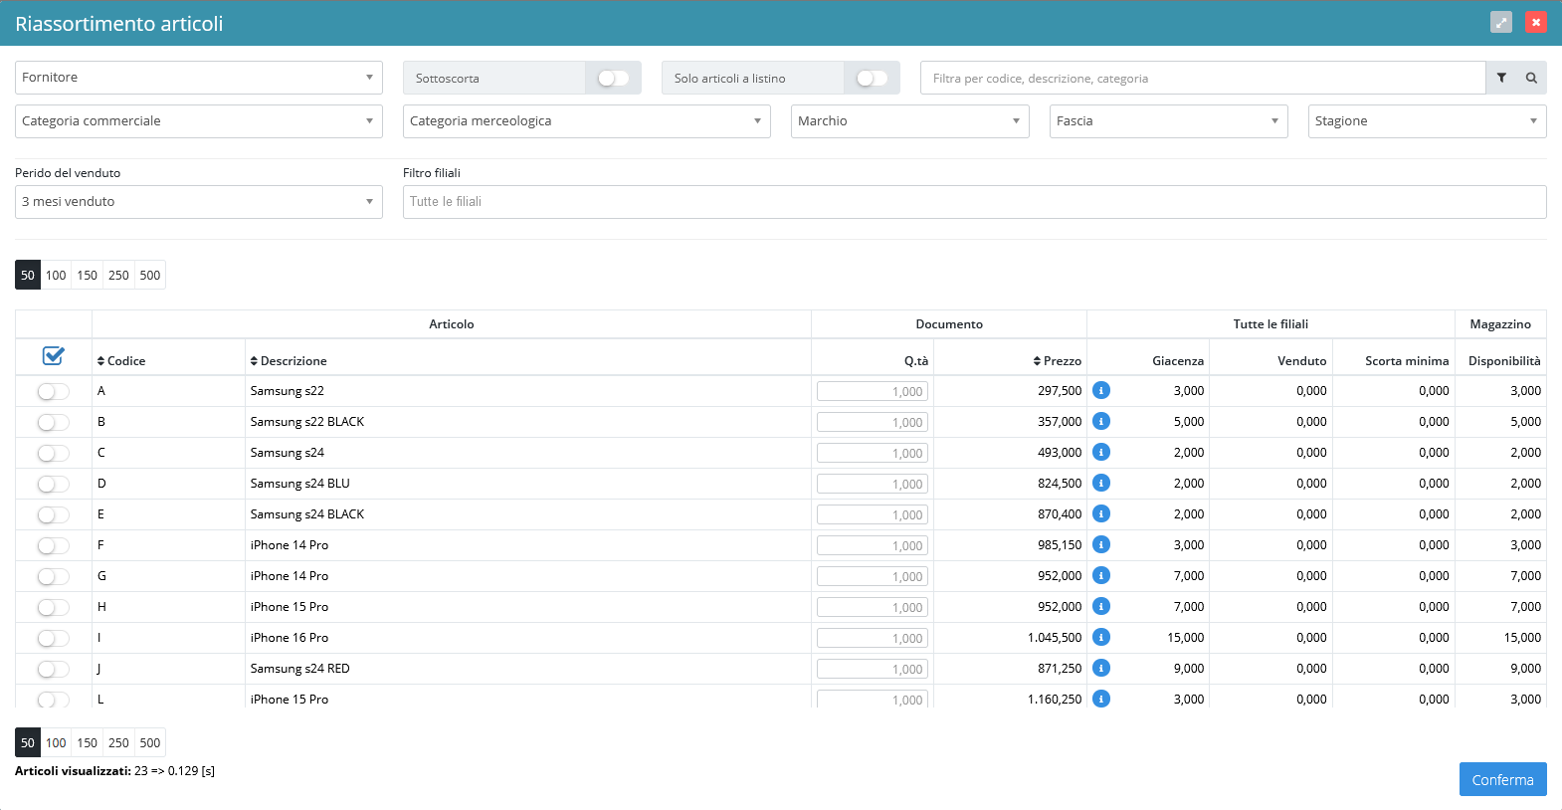Image resolution: width=1562 pixels, height=810 pixels.
Task: Toggle the Sottoscorta switch
Action: coord(613,78)
